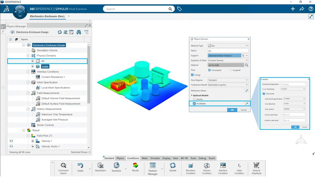Edit Reference Values pencil icon
Image resolution: width=315 pixels, height=177 pixels.
pos(246,90)
